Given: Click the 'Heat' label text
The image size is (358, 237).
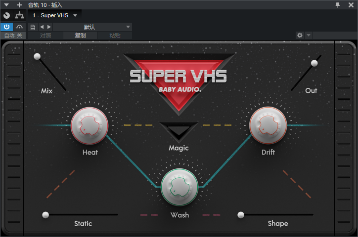Looking at the screenshot, I should click(90, 152).
